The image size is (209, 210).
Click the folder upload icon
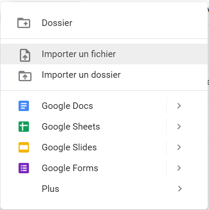25,76
